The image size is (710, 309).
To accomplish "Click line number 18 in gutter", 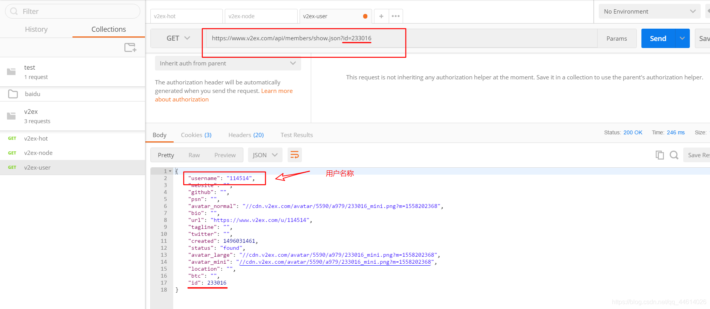I will pos(164,290).
